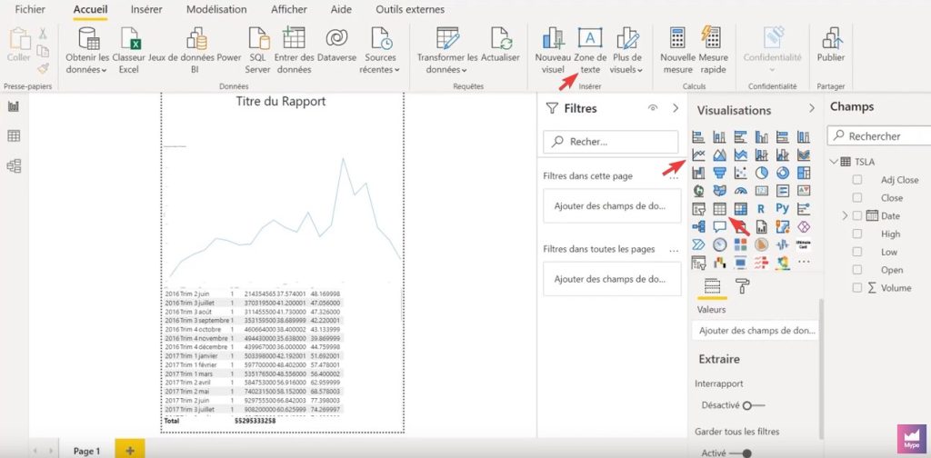Select the clustered column chart visual
Viewport: 931px width, 458px height.
click(x=762, y=137)
